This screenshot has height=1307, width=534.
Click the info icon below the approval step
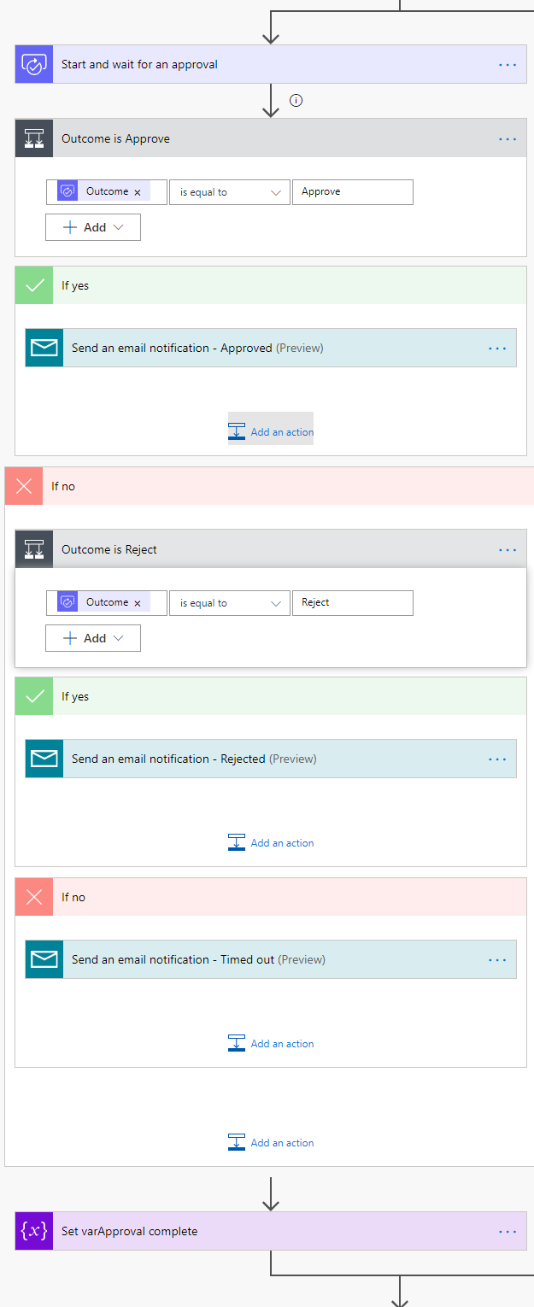tap(296, 101)
